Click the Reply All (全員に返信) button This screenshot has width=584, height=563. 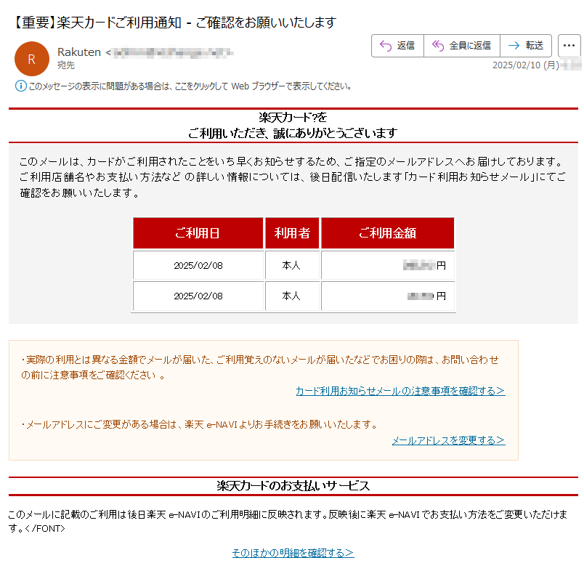pos(462,46)
